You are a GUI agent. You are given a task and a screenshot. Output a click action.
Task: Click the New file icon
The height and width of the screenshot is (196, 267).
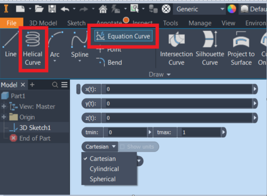coord(20,9)
